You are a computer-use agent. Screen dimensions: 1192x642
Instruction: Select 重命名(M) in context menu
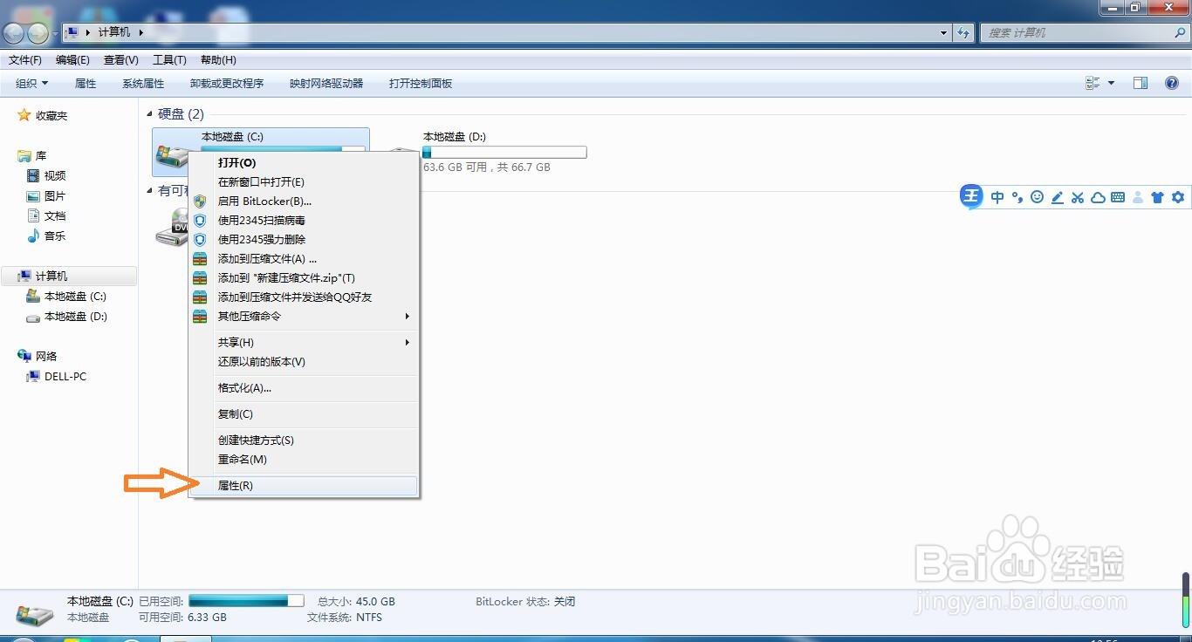tap(304, 460)
